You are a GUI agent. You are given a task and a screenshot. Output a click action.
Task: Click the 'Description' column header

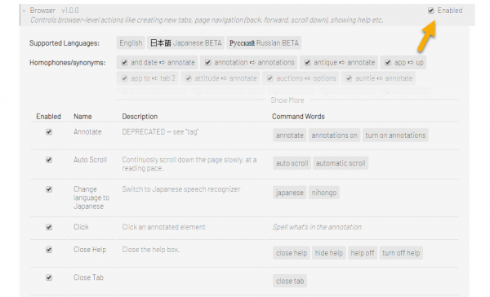[140, 117]
